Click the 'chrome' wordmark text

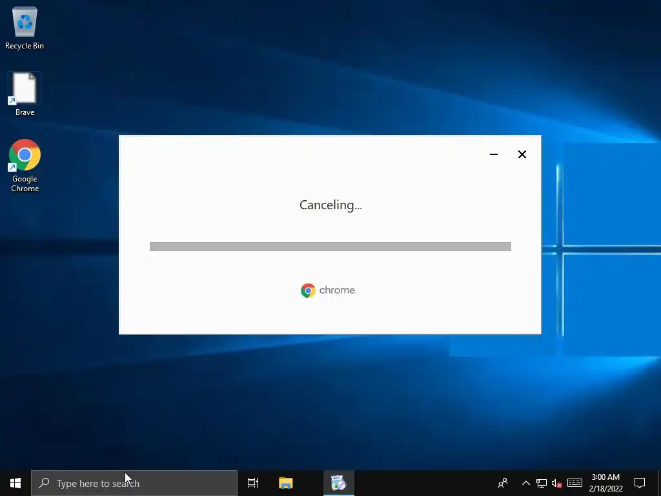(337, 290)
